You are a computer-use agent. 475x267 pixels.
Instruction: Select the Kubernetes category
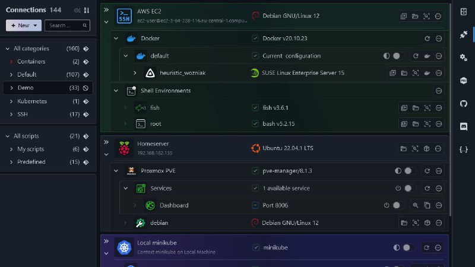[x=31, y=101]
